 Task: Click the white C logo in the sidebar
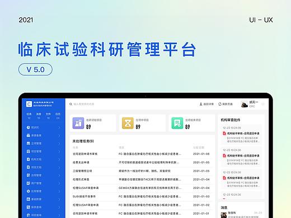[x=29, y=104]
